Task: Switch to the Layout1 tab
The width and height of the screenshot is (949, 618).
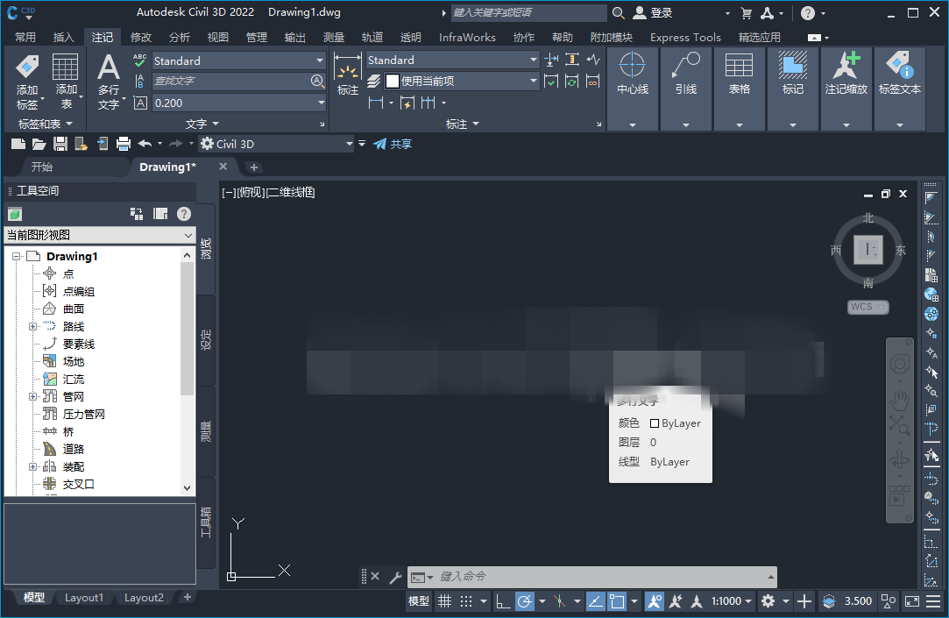Action: [84, 598]
